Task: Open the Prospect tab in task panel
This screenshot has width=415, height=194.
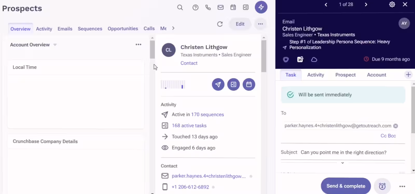Action: (345, 75)
